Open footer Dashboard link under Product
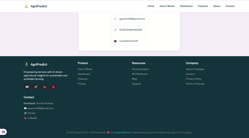This screenshot has width=249, height=138. (x=84, y=74)
